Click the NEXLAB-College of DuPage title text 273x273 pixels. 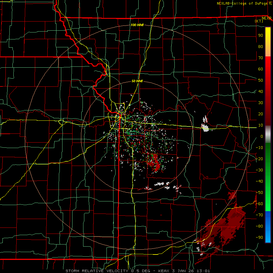pyautogui.click(x=242, y=3)
